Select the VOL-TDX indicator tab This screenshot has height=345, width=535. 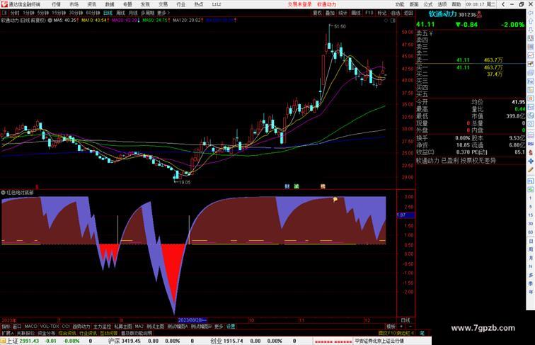point(50,327)
